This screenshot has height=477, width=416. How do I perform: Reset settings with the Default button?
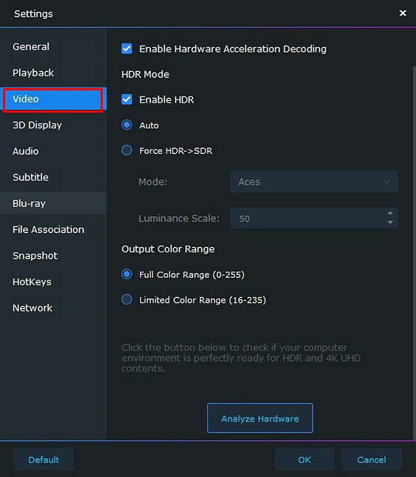click(44, 459)
